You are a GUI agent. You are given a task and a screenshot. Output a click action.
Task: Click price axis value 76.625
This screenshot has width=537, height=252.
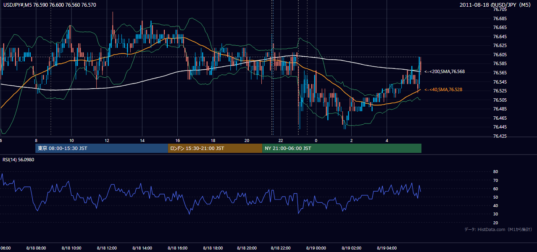(x=500, y=46)
